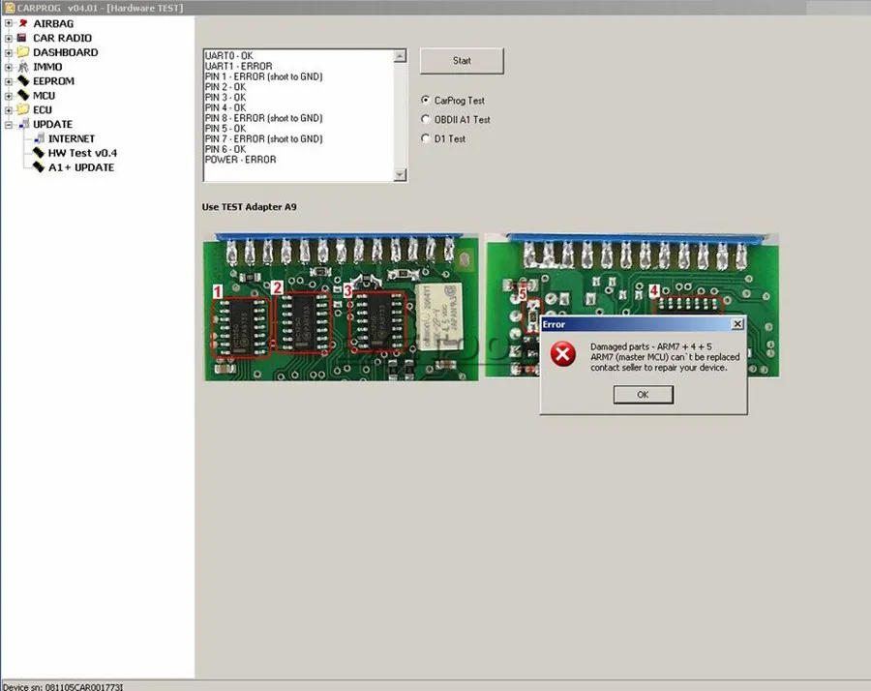Screen dimensions: 871x691
Task: Click the CAR RADIO icon
Action: click(22, 38)
